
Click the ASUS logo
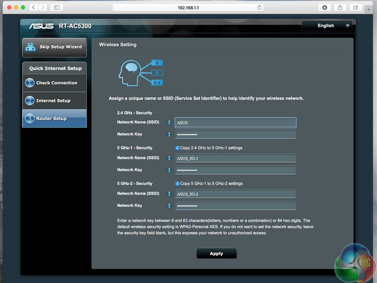[x=41, y=26]
